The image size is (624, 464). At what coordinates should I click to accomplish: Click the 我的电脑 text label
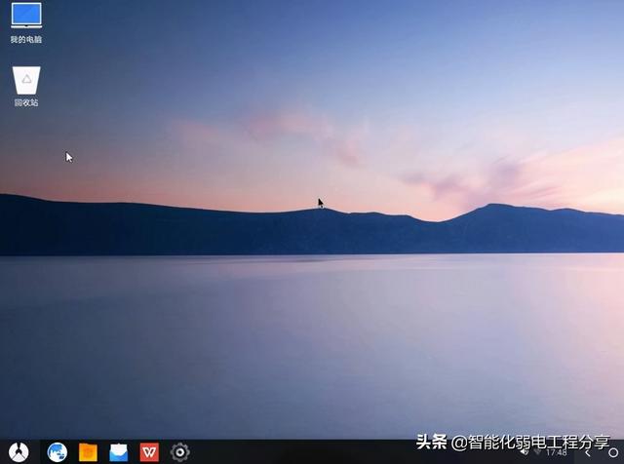point(26,39)
